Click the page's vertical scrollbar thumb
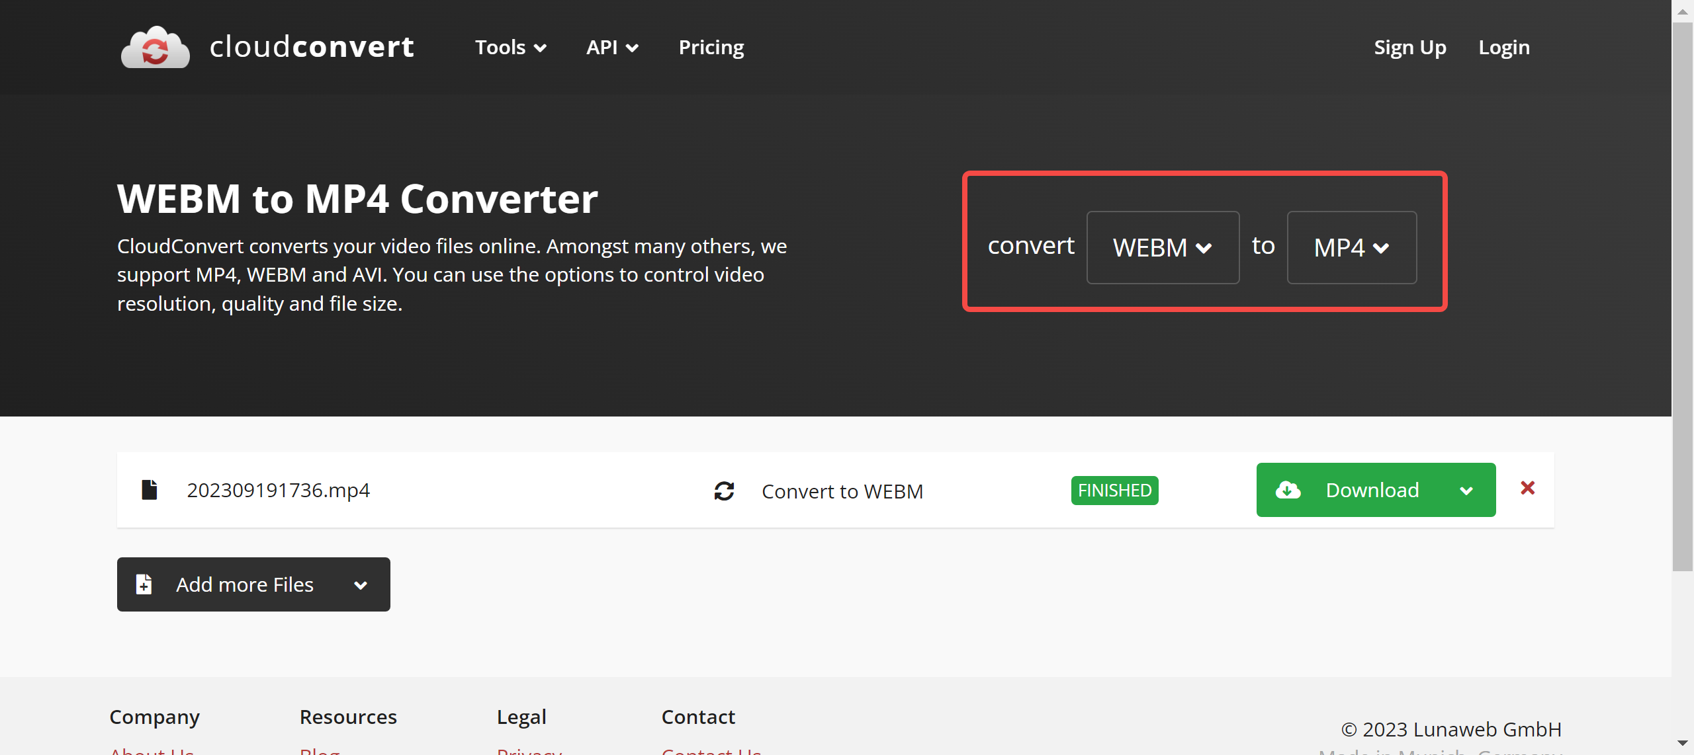Screen dimensions: 1694x755 tap(1682, 298)
